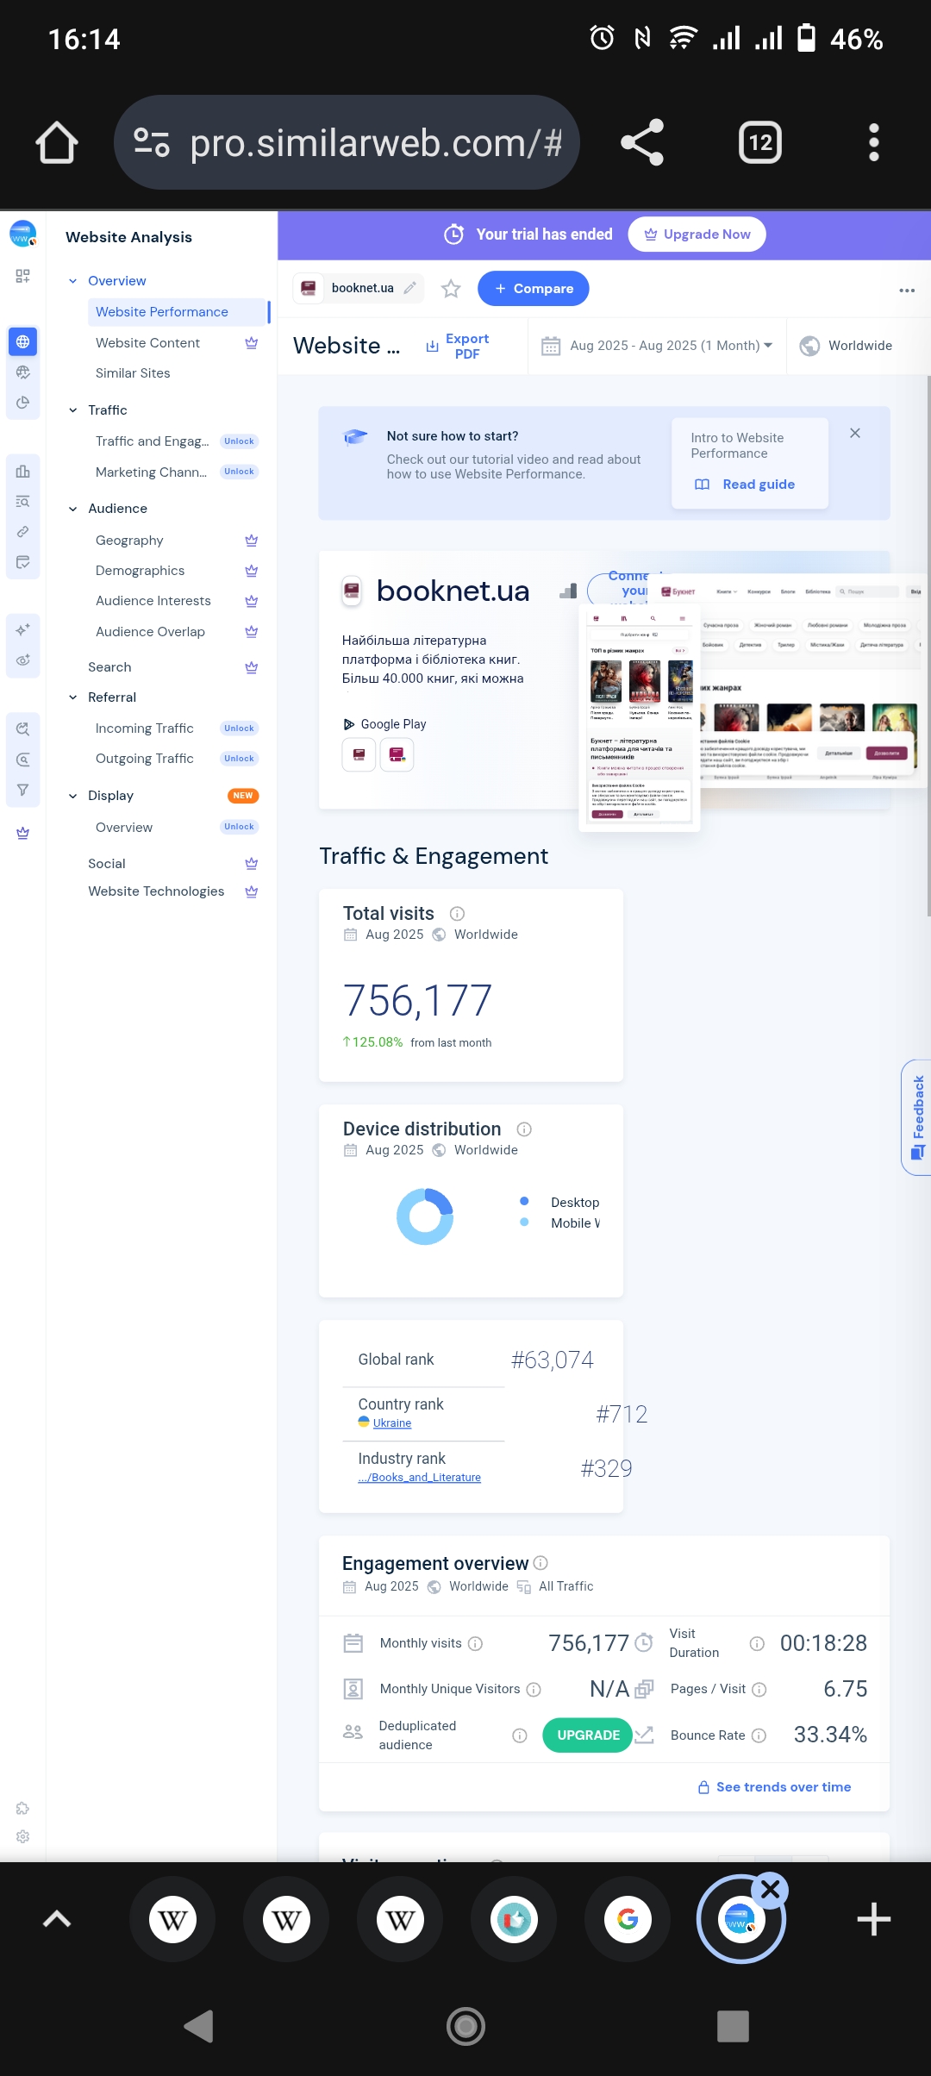The image size is (931, 2076).
Task: Tap the Android back navigation button
Action: (199, 2026)
